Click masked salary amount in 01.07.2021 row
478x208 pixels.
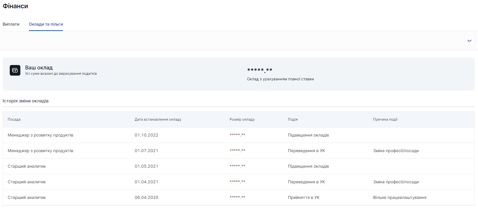pyautogui.click(x=237, y=150)
